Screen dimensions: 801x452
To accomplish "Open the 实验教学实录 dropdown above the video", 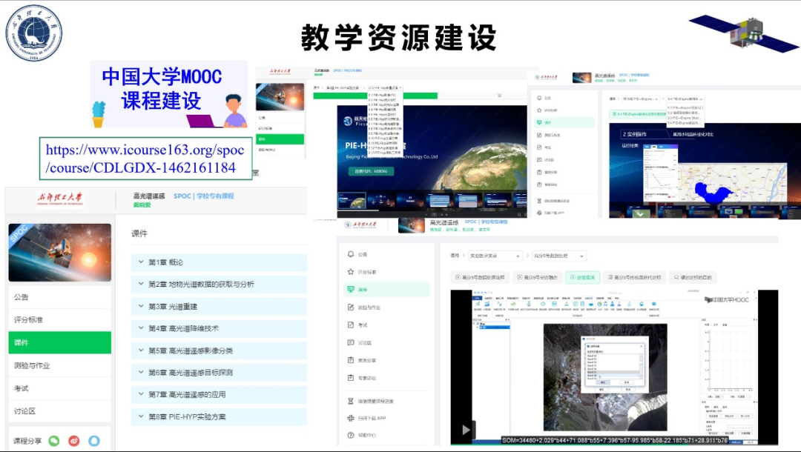I will click(x=495, y=254).
